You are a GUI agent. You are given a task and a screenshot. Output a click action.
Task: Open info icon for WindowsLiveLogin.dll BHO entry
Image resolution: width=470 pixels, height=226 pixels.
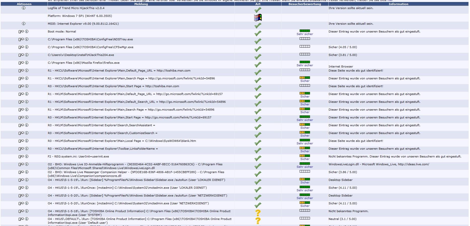(x=27, y=164)
